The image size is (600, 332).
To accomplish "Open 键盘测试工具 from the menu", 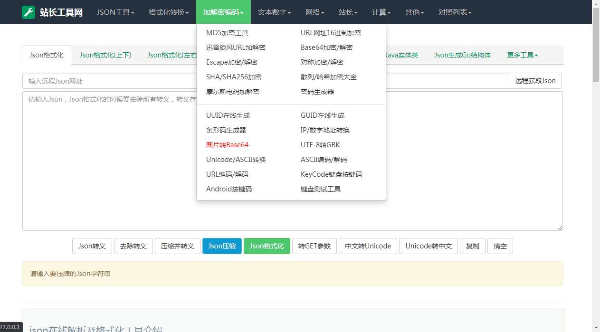I will click(322, 189).
